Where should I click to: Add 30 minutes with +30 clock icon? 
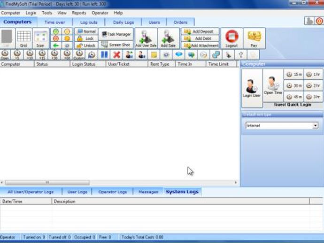click(54, 55)
